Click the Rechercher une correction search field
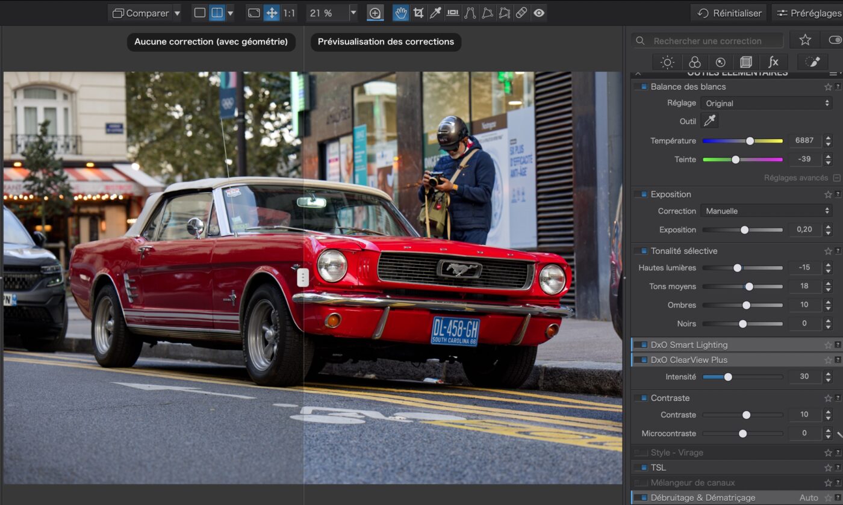Viewport: 843px width, 505px height. [711, 41]
